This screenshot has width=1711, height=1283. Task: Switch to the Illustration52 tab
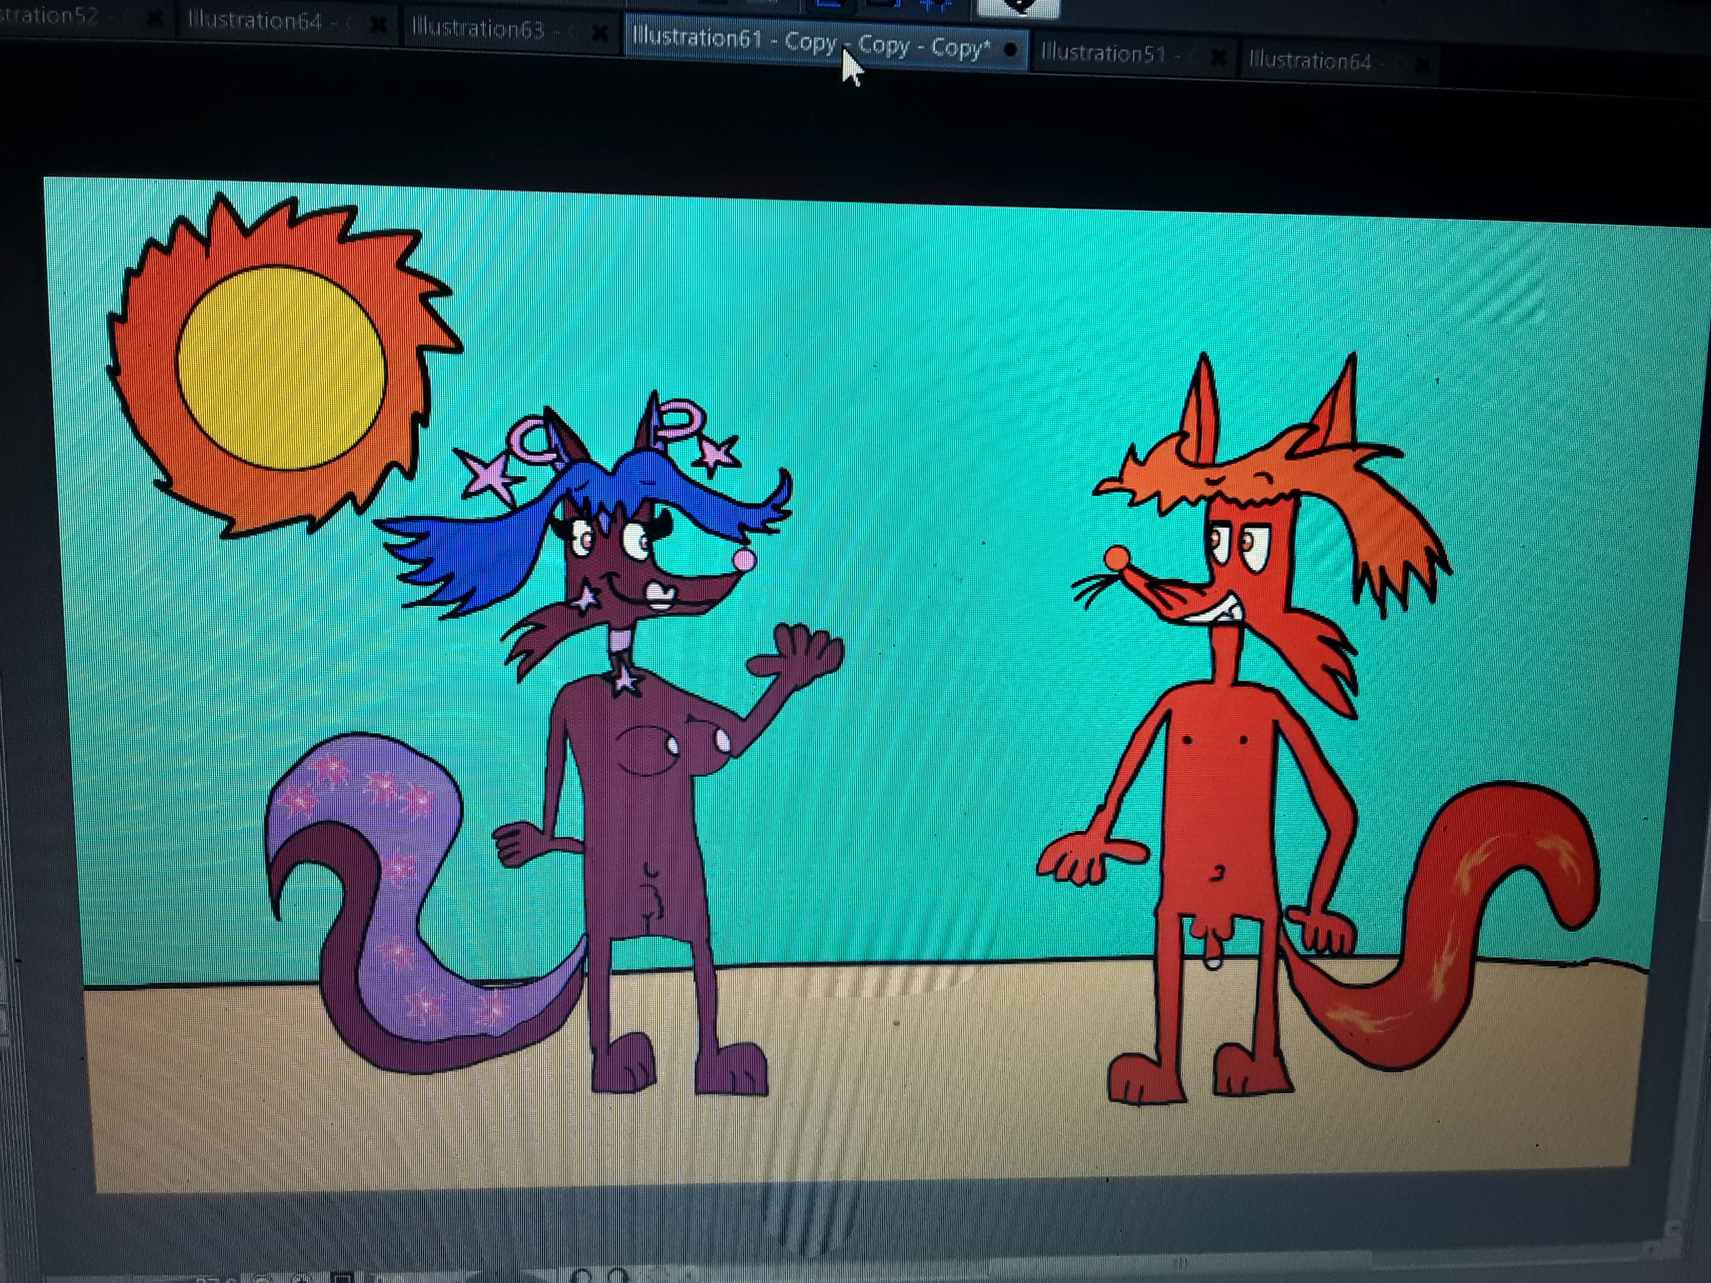[x=48, y=16]
